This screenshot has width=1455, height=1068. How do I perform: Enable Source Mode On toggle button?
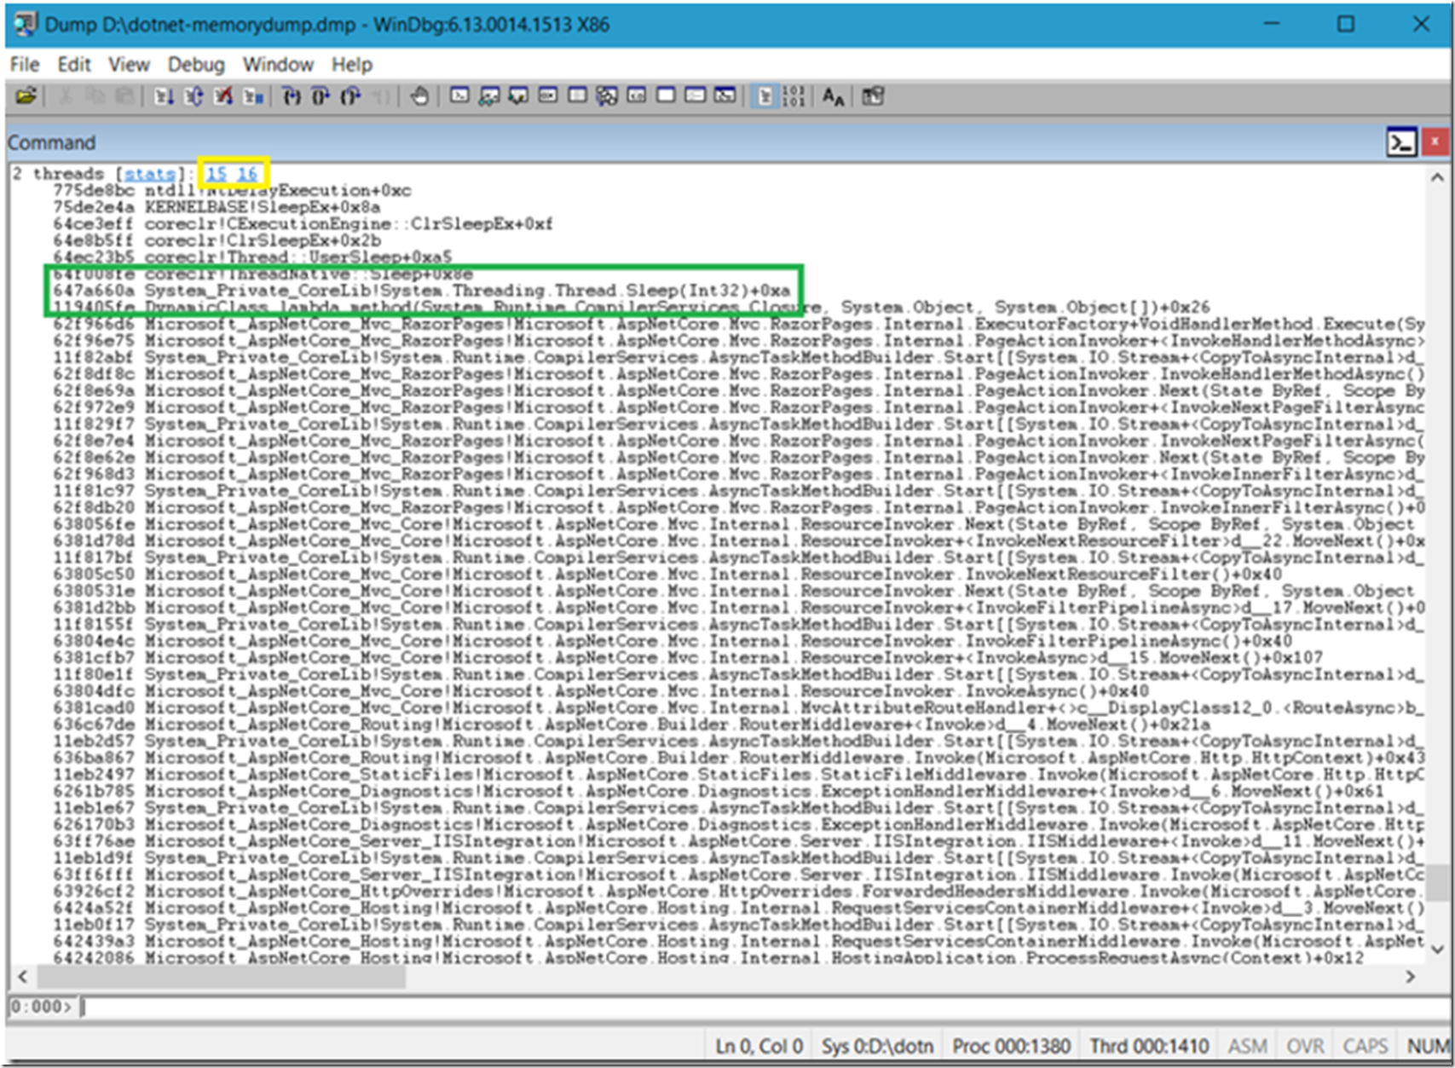click(x=765, y=96)
